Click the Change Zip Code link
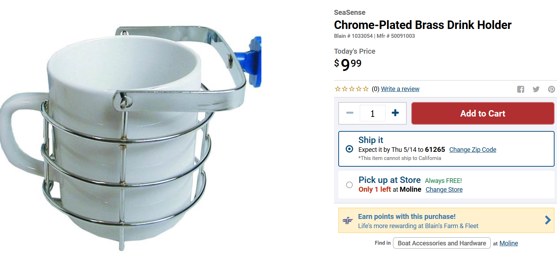 click(x=472, y=150)
